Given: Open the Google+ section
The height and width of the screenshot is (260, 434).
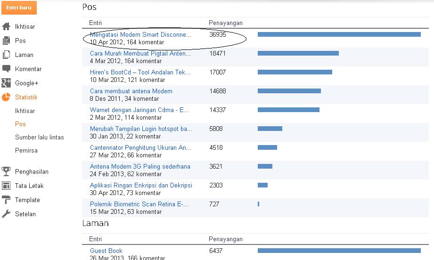Looking at the screenshot, I should [x=26, y=83].
